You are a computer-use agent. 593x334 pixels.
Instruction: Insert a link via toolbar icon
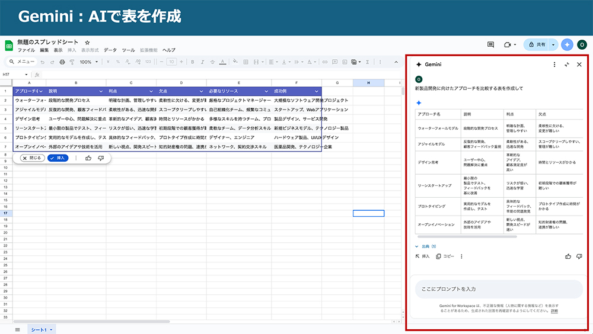[325, 62]
